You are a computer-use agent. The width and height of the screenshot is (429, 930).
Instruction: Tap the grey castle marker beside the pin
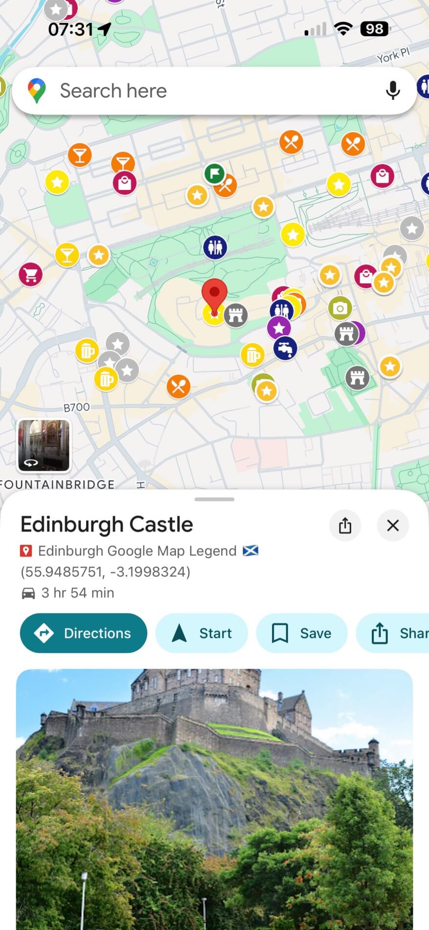[236, 315]
